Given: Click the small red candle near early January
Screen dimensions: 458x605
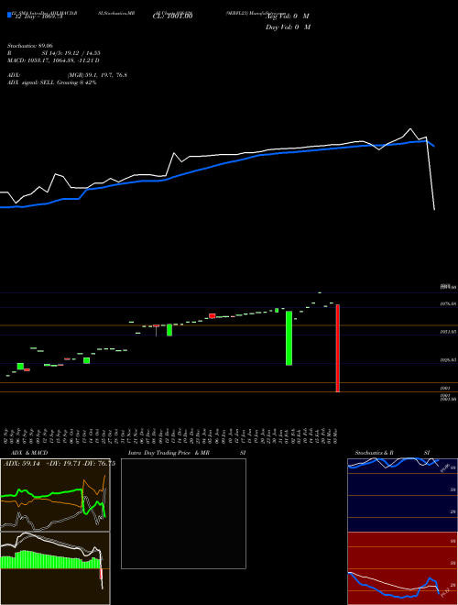Looking at the screenshot, I should click(x=212, y=316).
